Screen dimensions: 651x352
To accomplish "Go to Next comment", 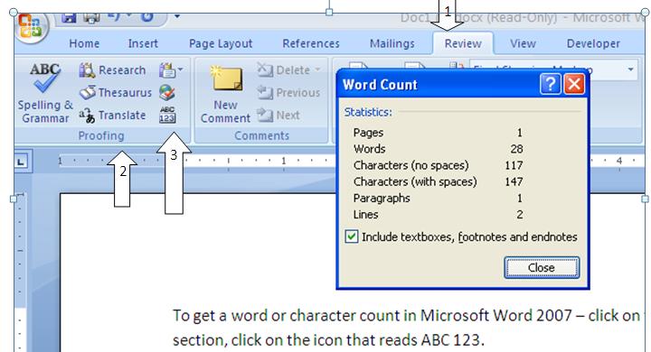I will [278, 116].
